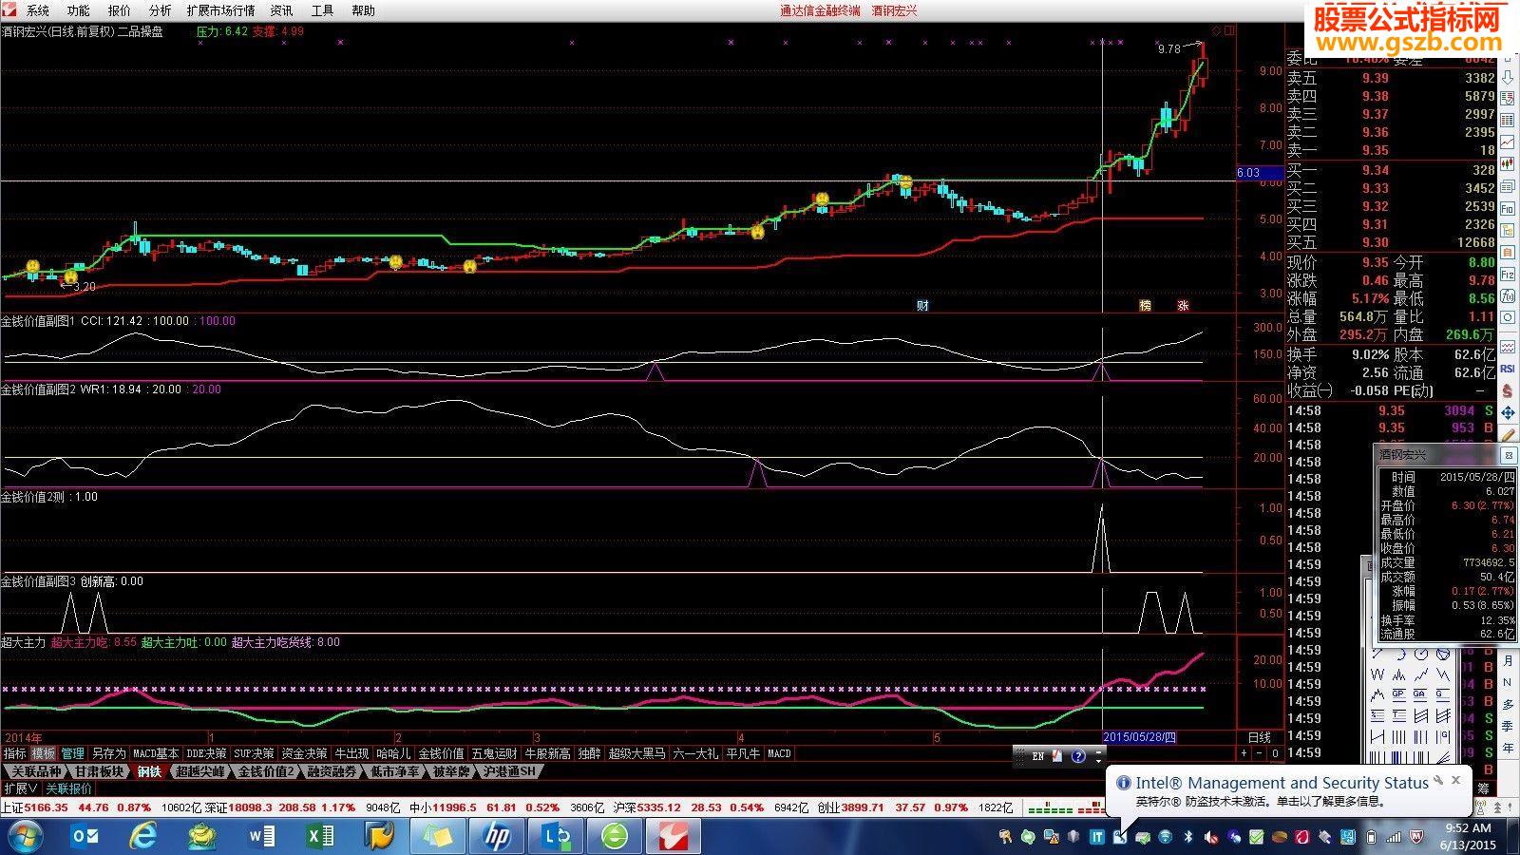Viewport: 1520px width, 855px height.
Task: Zoom out chart with minus button
Action: pos(1260,753)
